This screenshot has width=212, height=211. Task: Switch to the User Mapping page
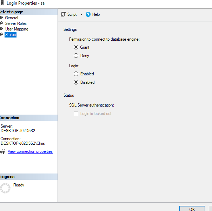(x=16, y=29)
